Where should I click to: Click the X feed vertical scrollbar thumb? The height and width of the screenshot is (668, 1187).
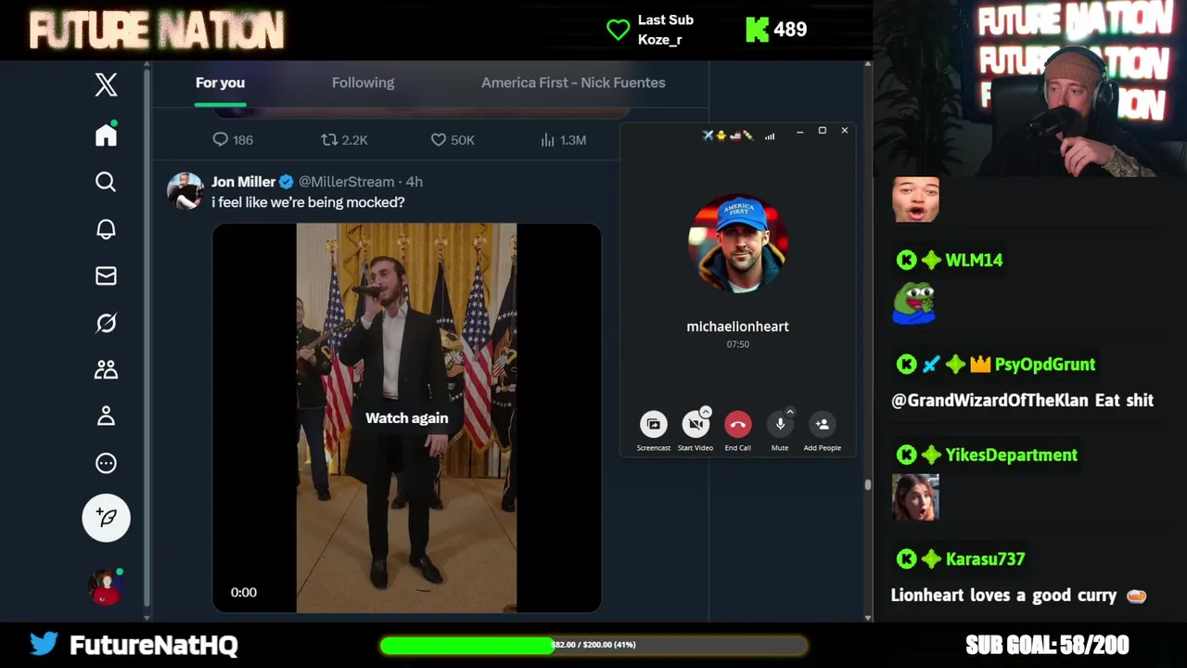(x=867, y=484)
